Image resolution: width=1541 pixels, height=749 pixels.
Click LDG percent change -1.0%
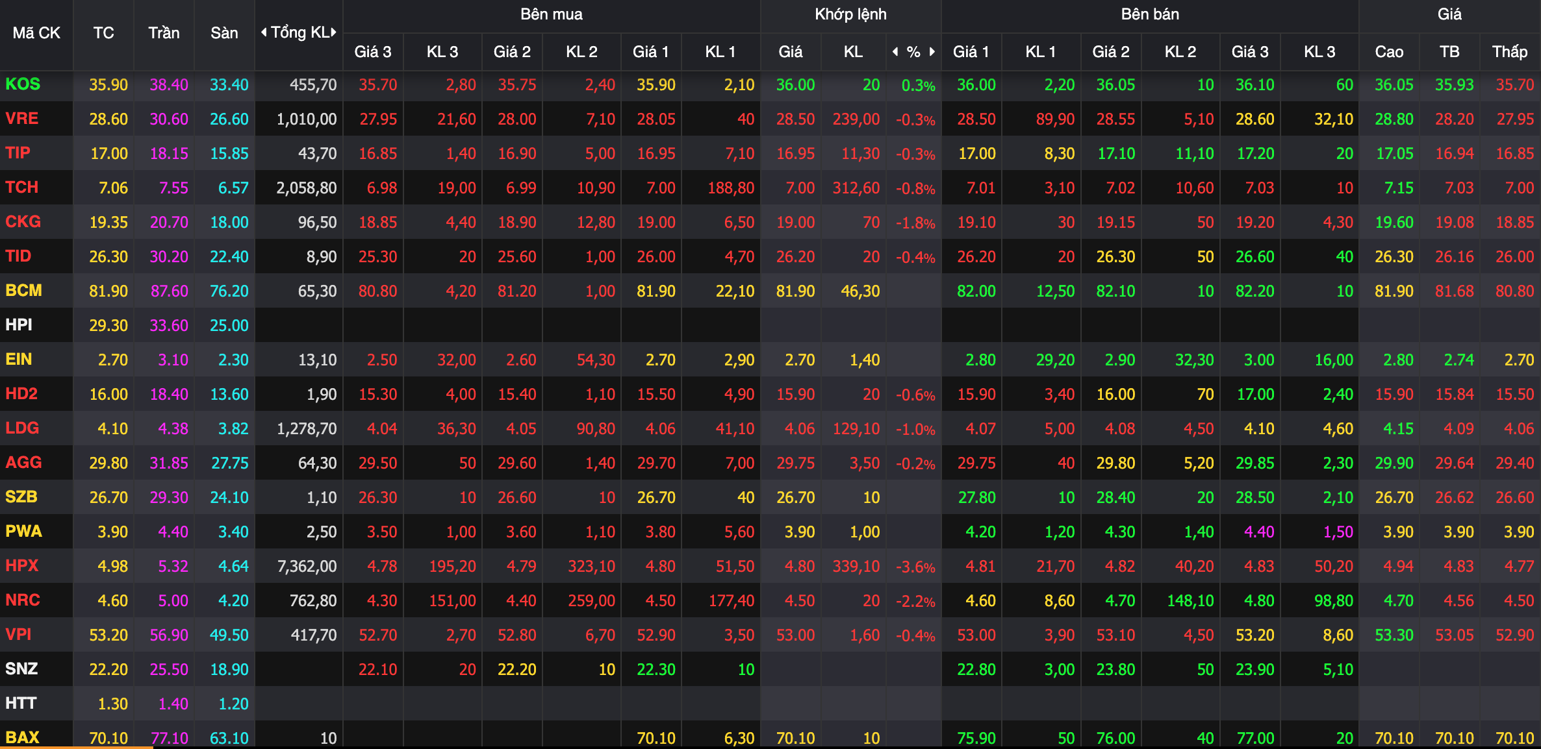[915, 430]
